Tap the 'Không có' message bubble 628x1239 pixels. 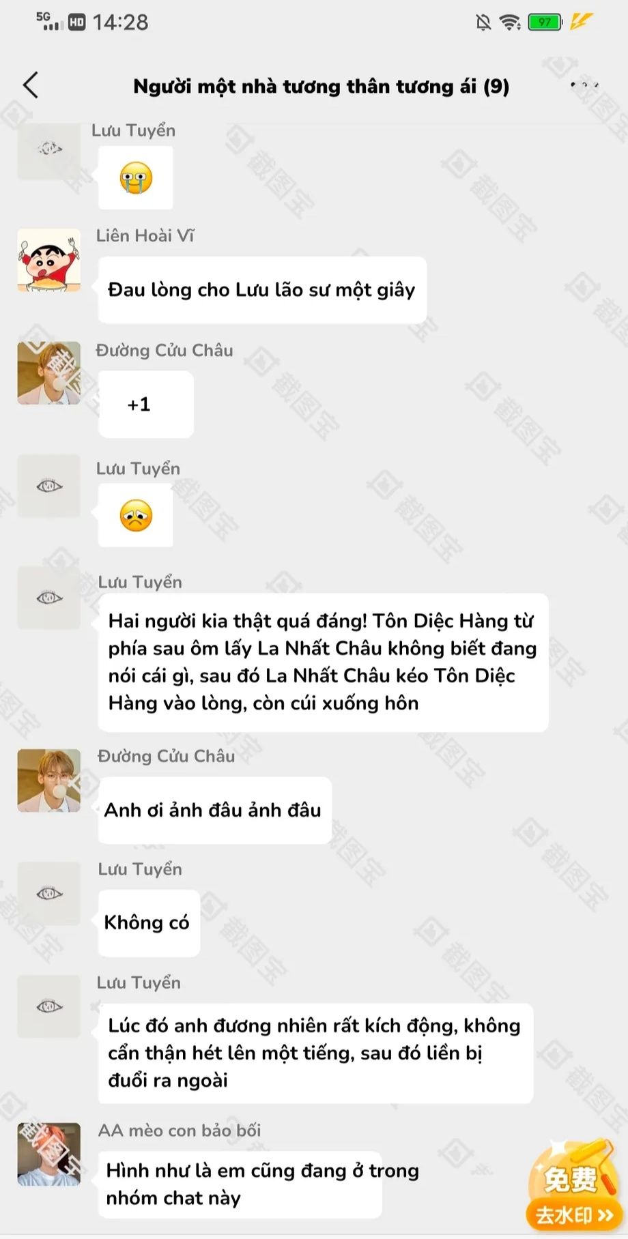149,922
